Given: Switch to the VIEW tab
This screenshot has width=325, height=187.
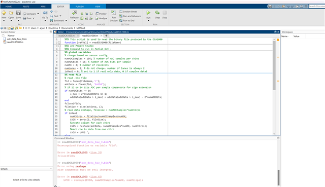Looking at the screenshot, I should 97,7.
